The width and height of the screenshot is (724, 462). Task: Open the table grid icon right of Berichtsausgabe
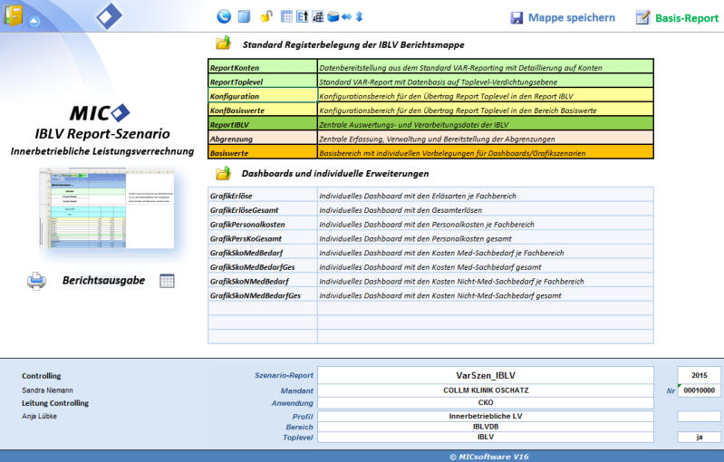click(x=167, y=281)
